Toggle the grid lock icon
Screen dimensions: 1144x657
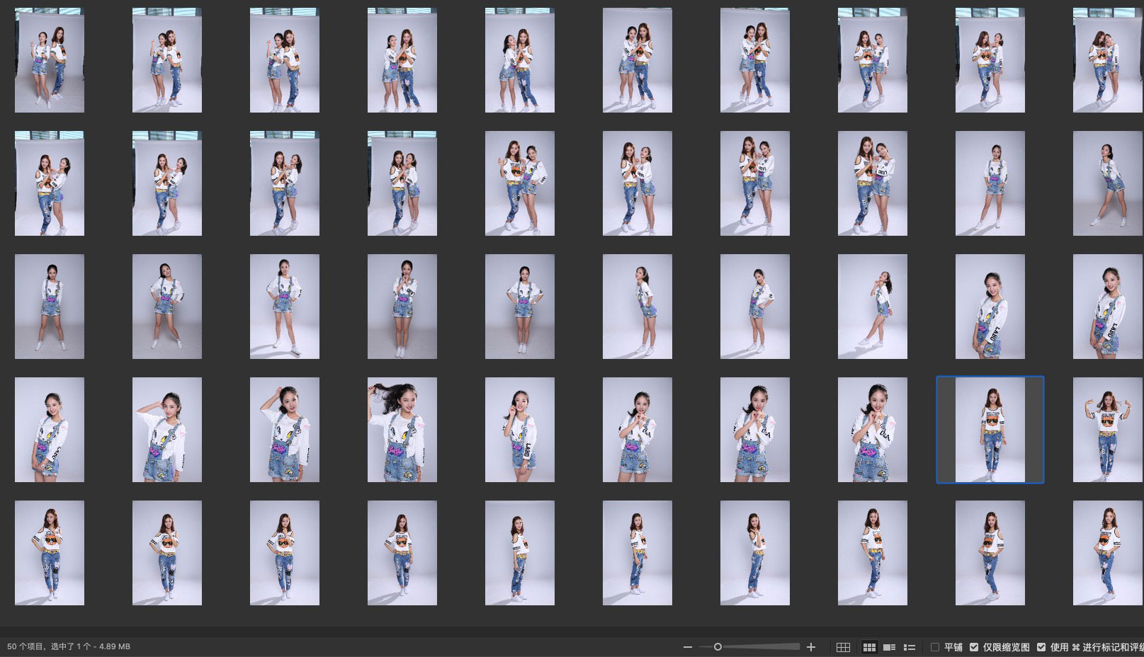pos(843,647)
